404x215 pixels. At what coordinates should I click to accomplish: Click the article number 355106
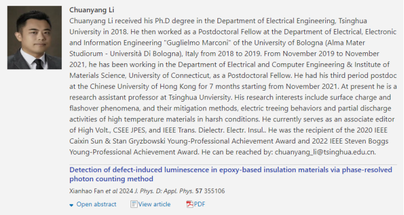tap(215, 191)
